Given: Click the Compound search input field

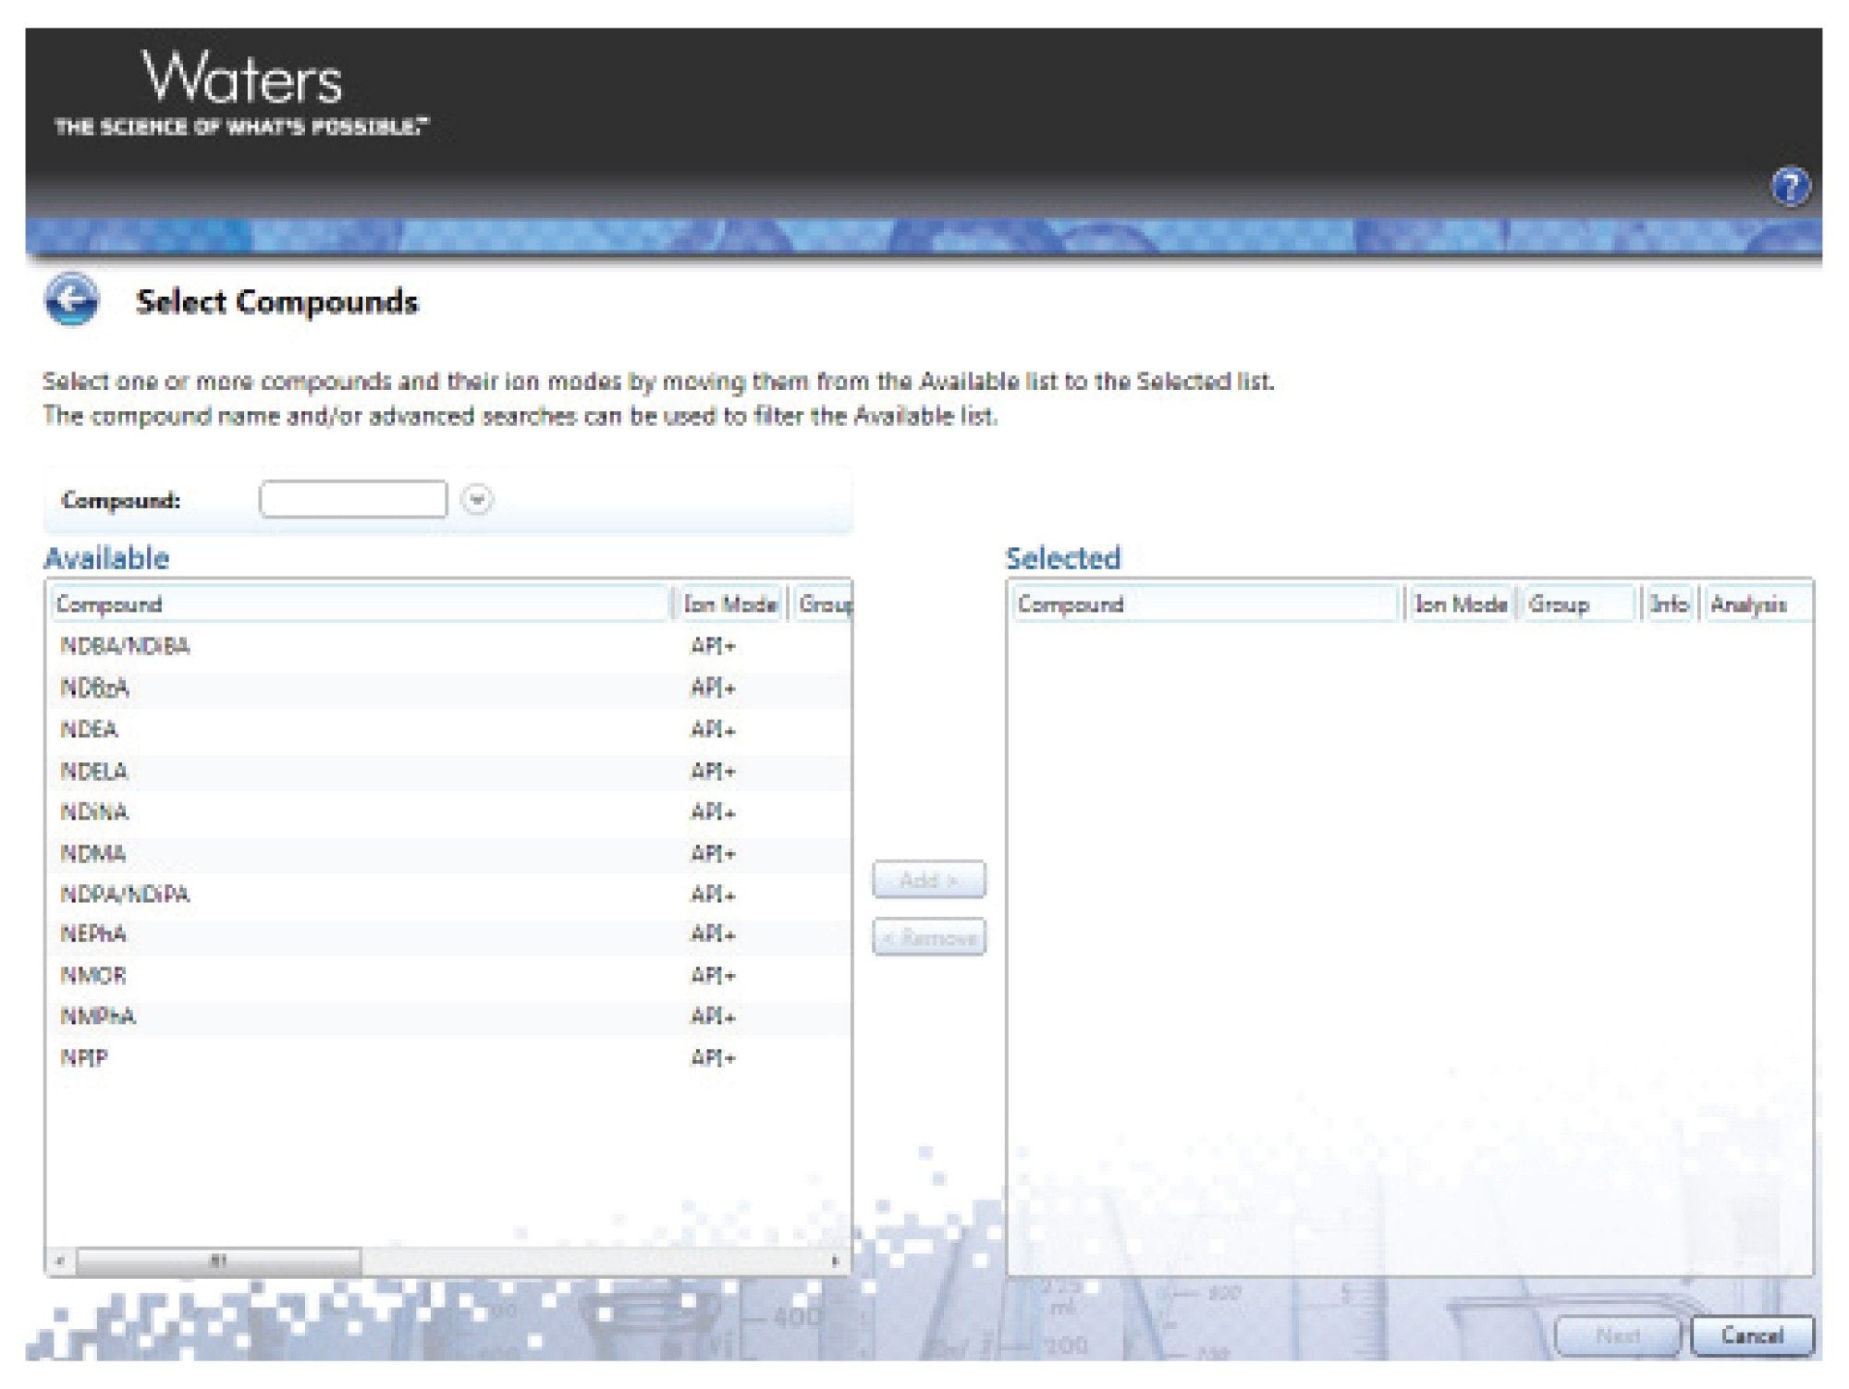Looking at the screenshot, I should [353, 500].
